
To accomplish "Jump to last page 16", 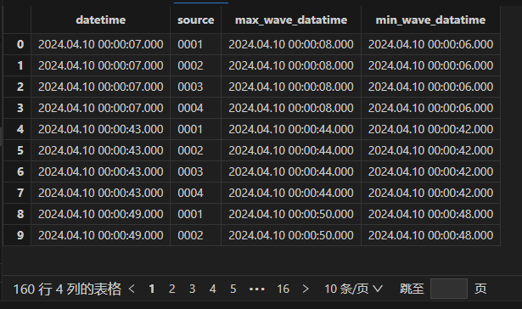I will click(x=283, y=289).
